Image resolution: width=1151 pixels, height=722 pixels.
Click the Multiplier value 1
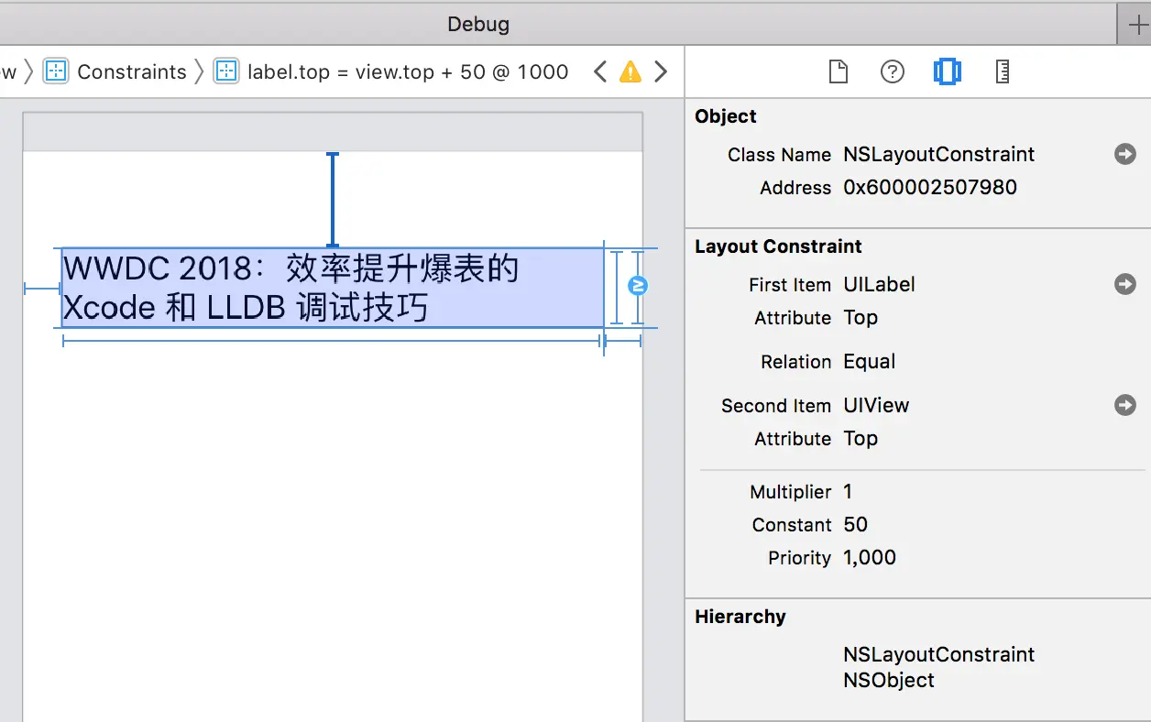click(x=848, y=491)
